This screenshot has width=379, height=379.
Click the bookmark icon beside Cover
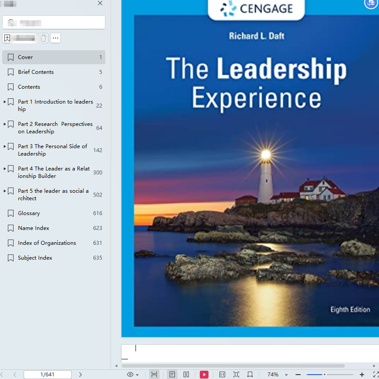coord(10,57)
